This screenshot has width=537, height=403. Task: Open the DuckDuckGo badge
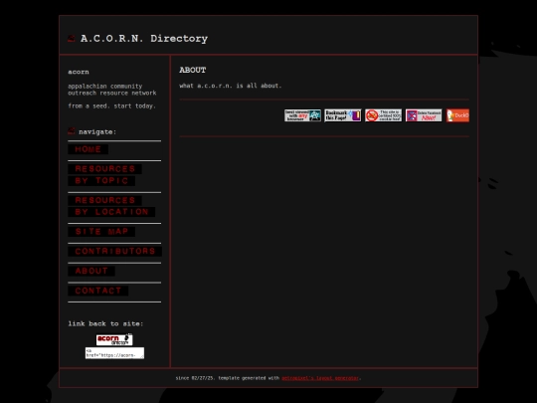tap(457, 115)
